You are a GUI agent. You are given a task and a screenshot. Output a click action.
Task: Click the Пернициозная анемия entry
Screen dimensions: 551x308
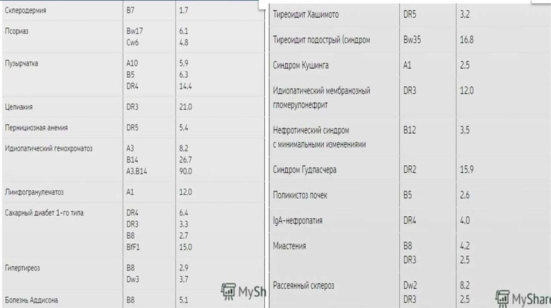click(36, 128)
